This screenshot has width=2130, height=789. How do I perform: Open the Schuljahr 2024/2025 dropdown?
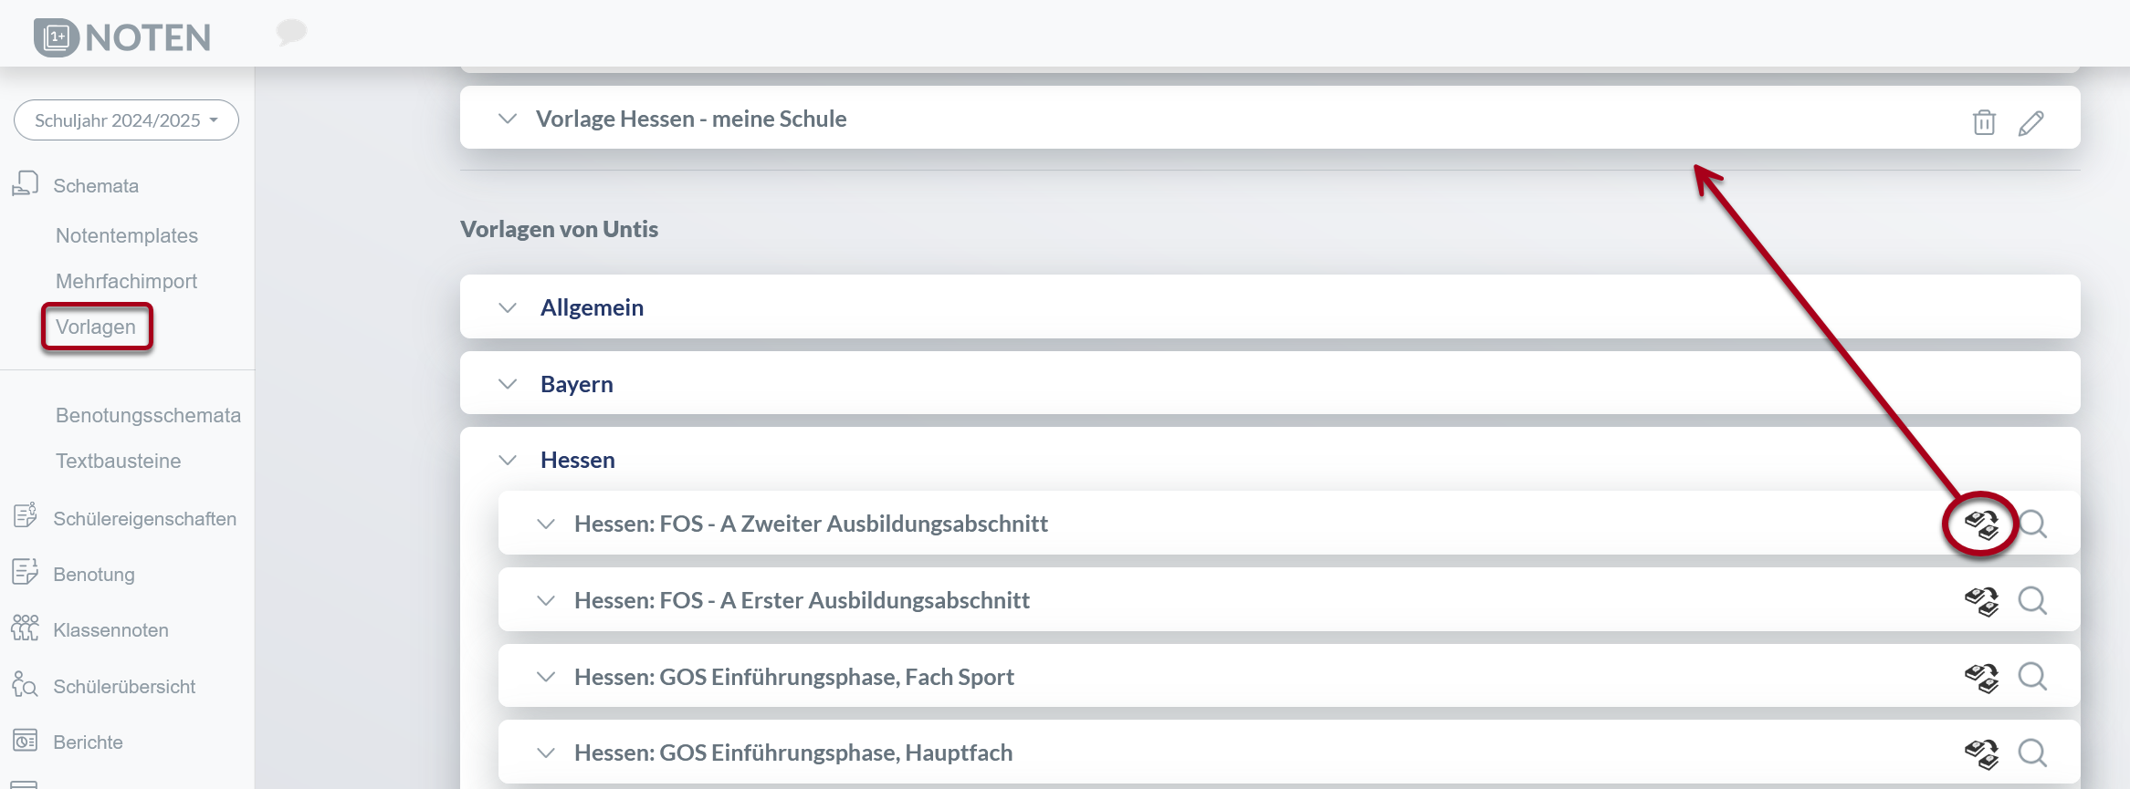(125, 119)
